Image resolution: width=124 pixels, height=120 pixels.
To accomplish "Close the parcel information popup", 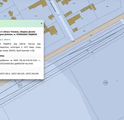I will point(41,23).
